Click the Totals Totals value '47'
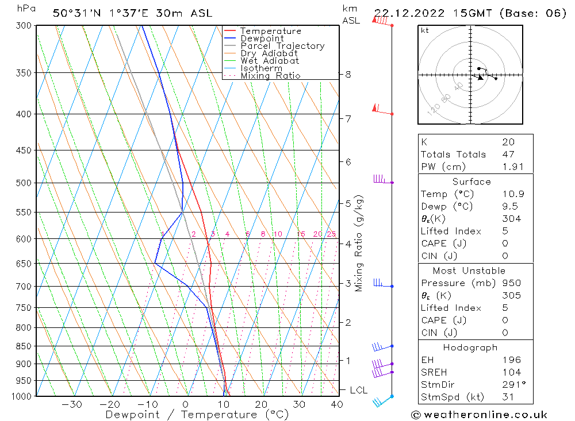Viewport: 575px width, 421px height. pos(509,155)
